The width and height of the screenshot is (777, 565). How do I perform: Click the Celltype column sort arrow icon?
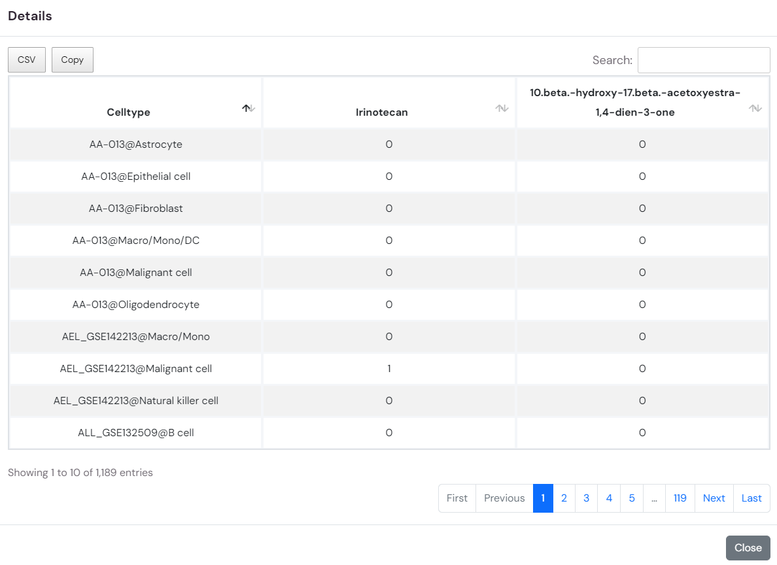point(249,109)
